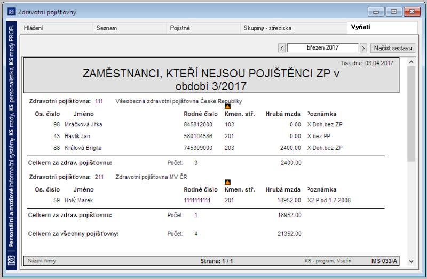427x279 pixels.
Task: Open the Pojistné tab
Action: [x=203, y=28]
